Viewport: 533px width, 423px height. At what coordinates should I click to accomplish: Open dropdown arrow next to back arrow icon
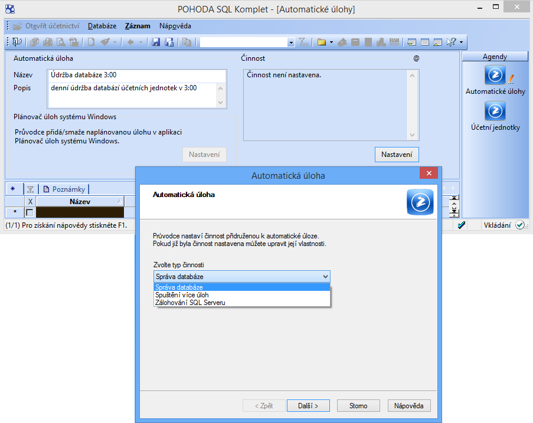pos(140,42)
